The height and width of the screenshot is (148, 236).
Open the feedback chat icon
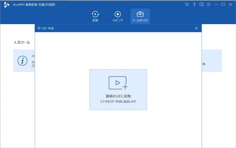[x=201, y=4]
